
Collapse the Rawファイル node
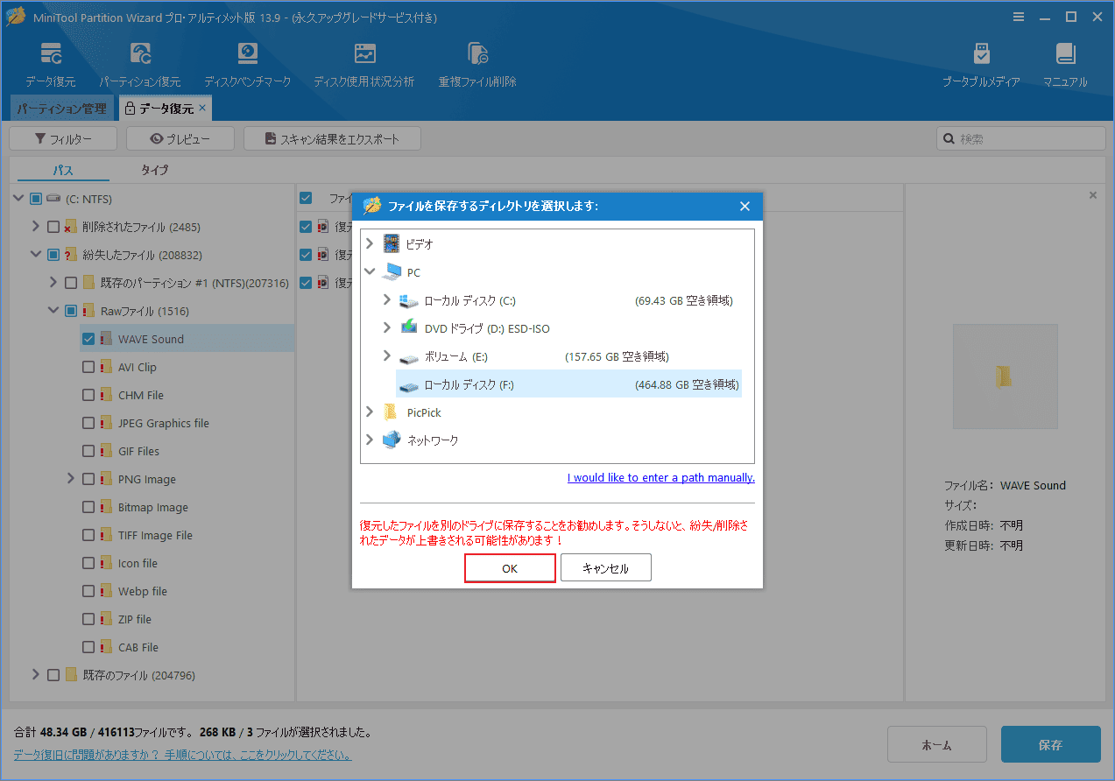(53, 311)
